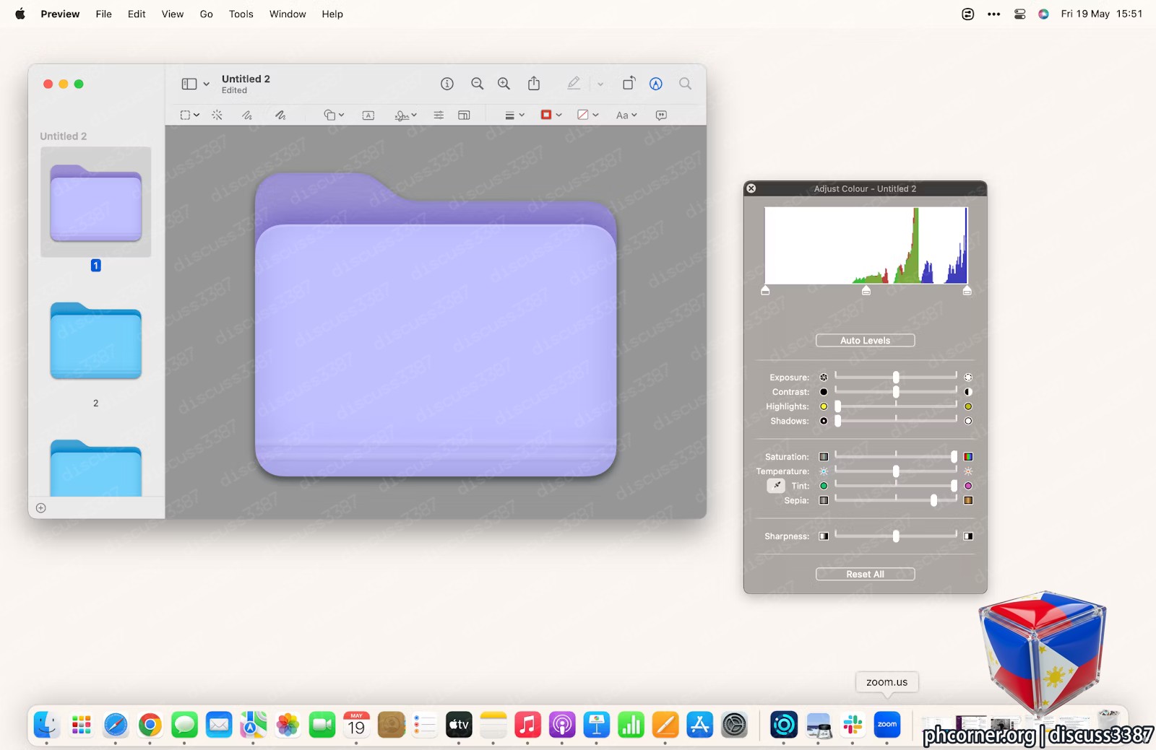This screenshot has width=1156, height=750.
Task: Click the Highlights slider handle
Action: click(x=838, y=406)
